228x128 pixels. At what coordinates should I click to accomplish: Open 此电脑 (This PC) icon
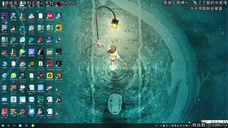[4, 63]
